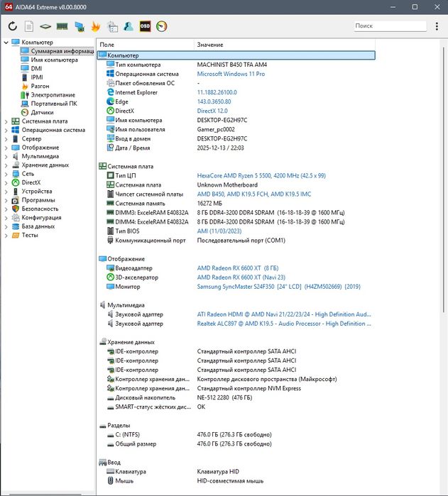Select the Дисковый накопитель NE-512 2280 row

(x=236, y=397)
